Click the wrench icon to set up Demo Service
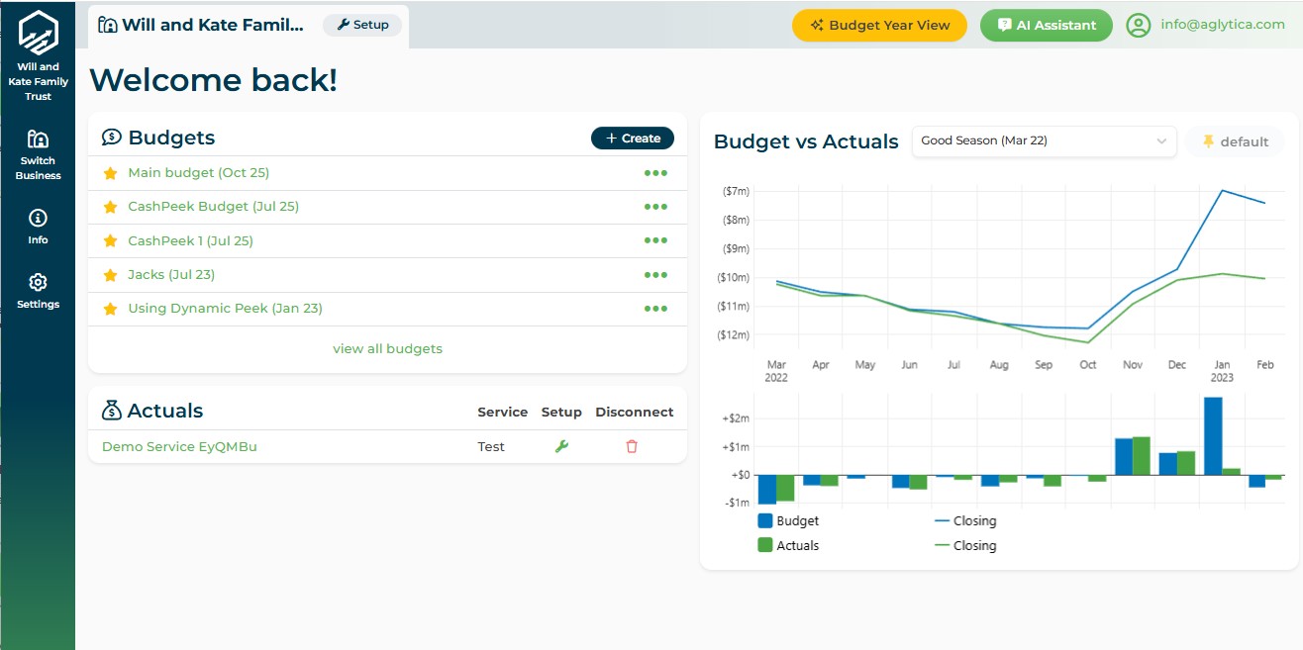 click(561, 446)
